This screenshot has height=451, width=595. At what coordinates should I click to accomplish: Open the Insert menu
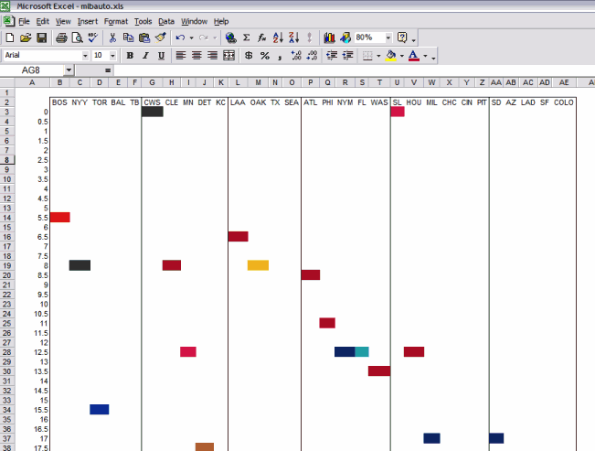pyautogui.click(x=87, y=21)
